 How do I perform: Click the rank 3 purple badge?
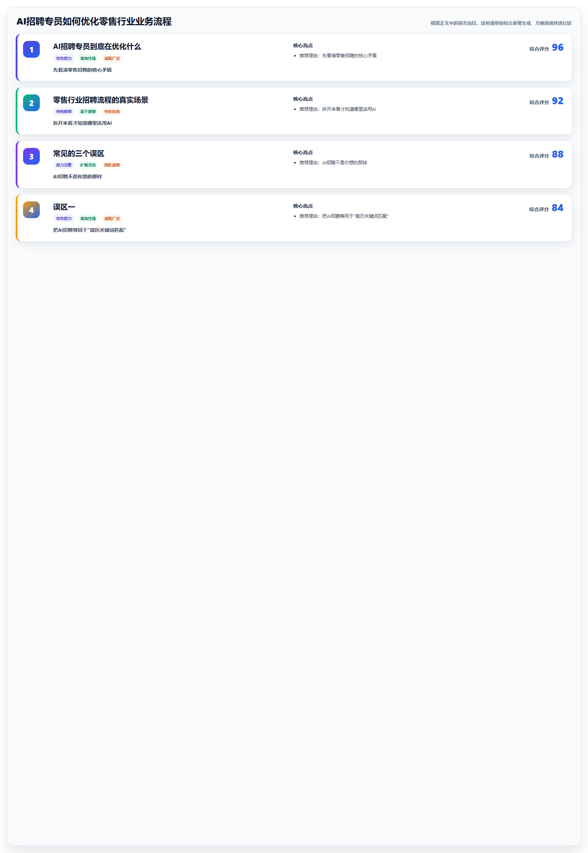31,156
